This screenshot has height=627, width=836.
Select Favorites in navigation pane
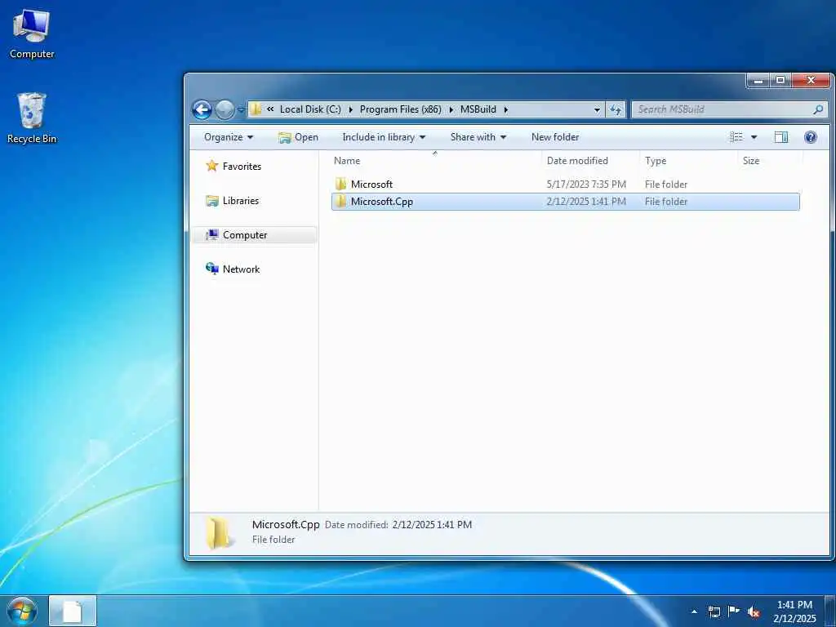pyautogui.click(x=242, y=167)
